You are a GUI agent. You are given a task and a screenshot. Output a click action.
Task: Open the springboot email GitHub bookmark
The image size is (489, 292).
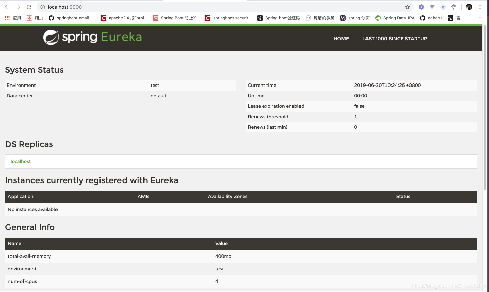point(70,18)
